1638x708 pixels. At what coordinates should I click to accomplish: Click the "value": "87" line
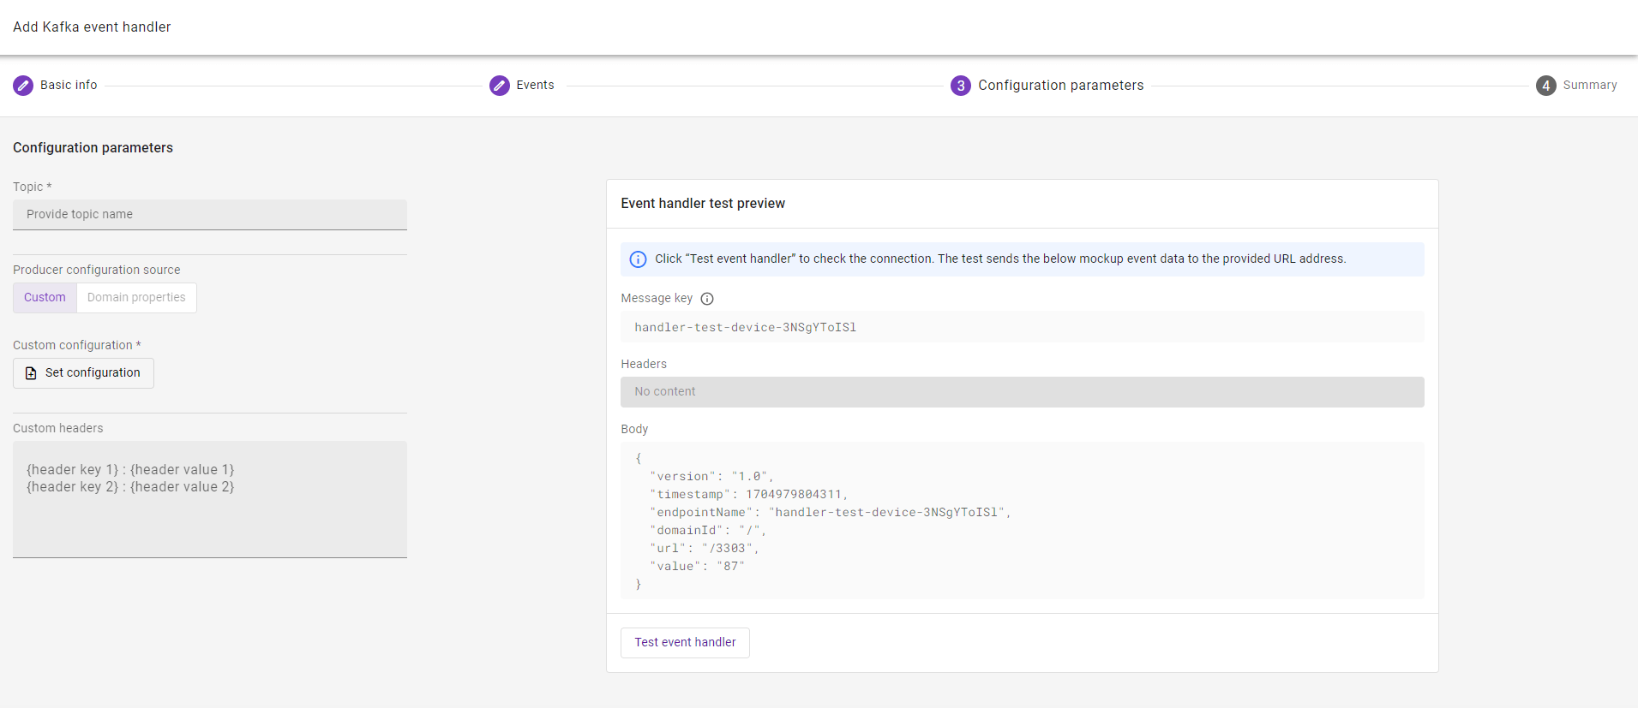(697, 566)
